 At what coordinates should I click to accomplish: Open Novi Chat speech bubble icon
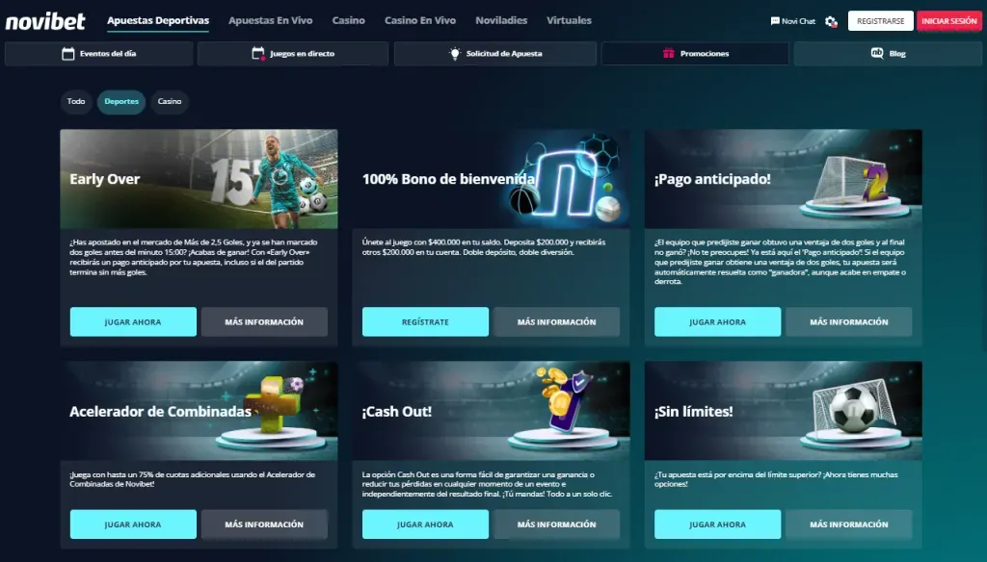[775, 21]
